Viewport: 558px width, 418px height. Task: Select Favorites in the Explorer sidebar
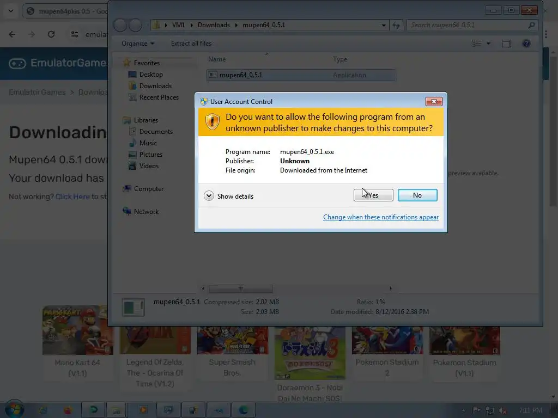(x=147, y=63)
